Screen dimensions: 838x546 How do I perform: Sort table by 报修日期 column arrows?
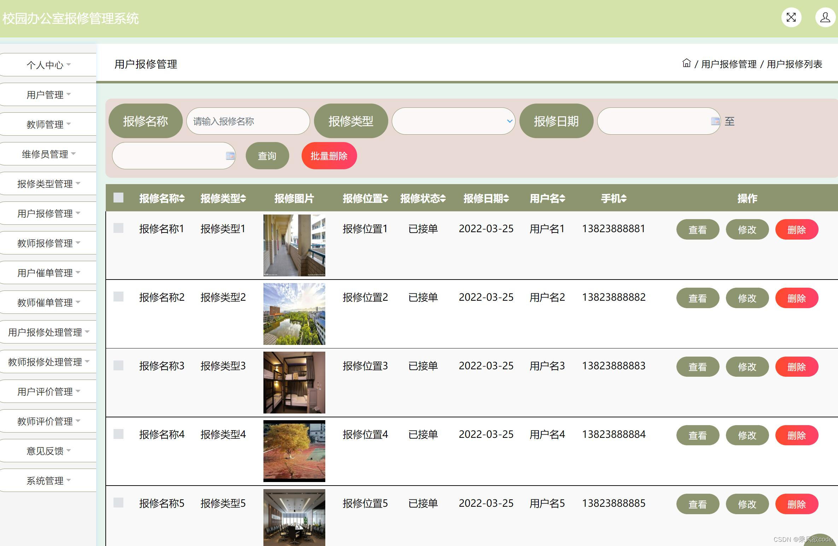pyautogui.click(x=506, y=199)
